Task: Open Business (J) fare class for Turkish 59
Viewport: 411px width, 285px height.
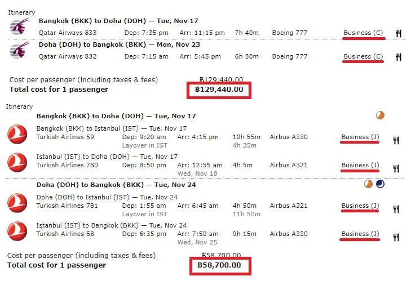Action: click(x=360, y=137)
